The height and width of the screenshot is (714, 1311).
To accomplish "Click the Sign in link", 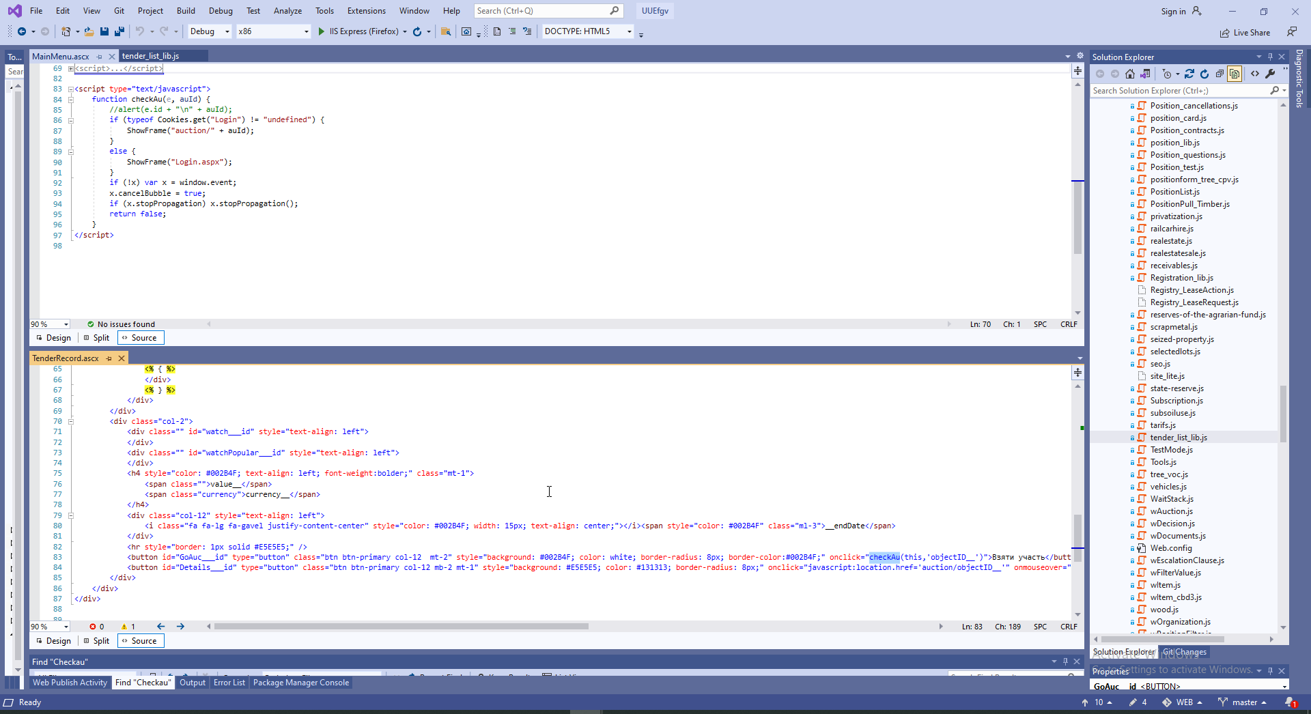I will (x=1173, y=12).
